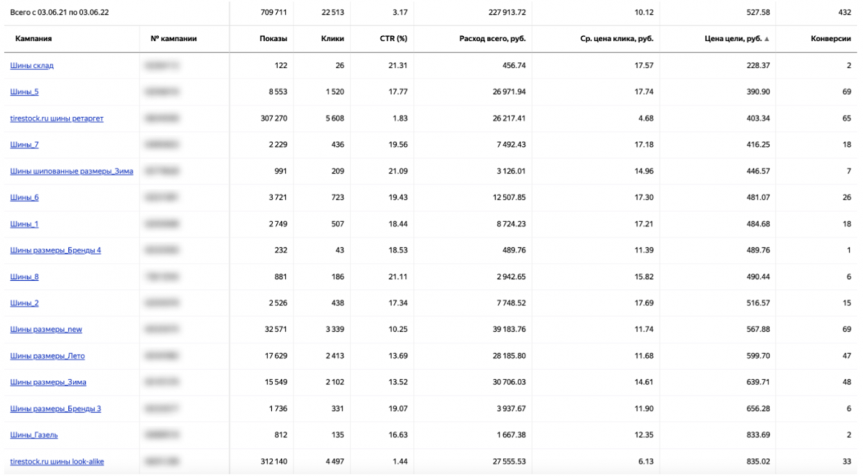This screenshot has width=863, height=476.
Task: Open tirestock.ru шины look-alike campaign
Action: click(x=57, y=462)
